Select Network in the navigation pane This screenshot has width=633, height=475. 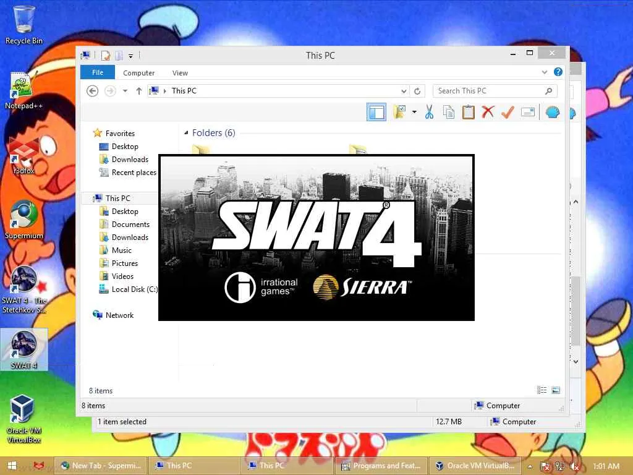tap(119, 315)
